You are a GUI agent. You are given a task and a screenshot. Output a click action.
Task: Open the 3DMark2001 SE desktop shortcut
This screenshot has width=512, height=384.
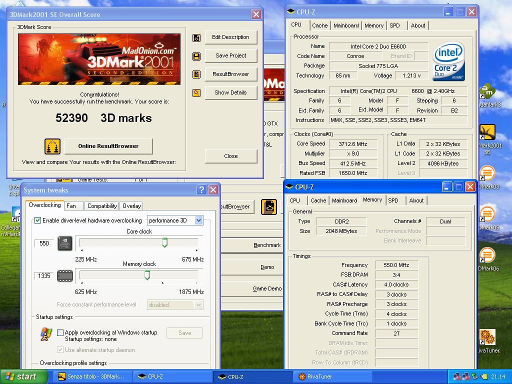tap(487, 132)
